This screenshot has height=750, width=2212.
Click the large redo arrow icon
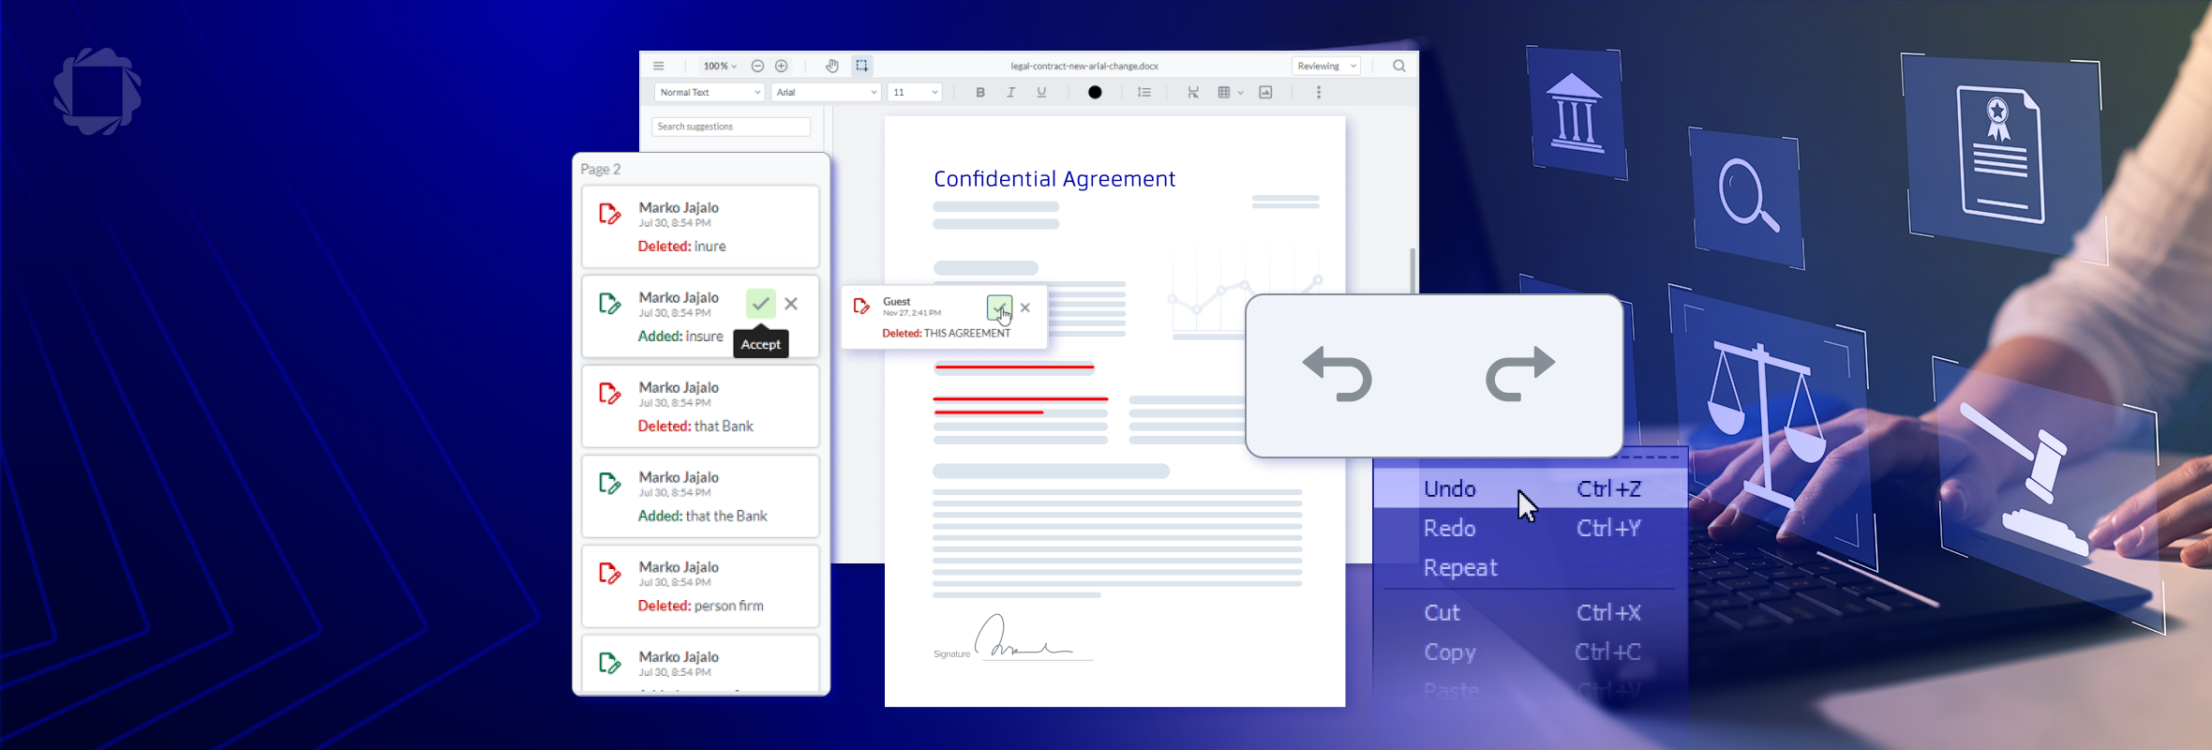1520,374
